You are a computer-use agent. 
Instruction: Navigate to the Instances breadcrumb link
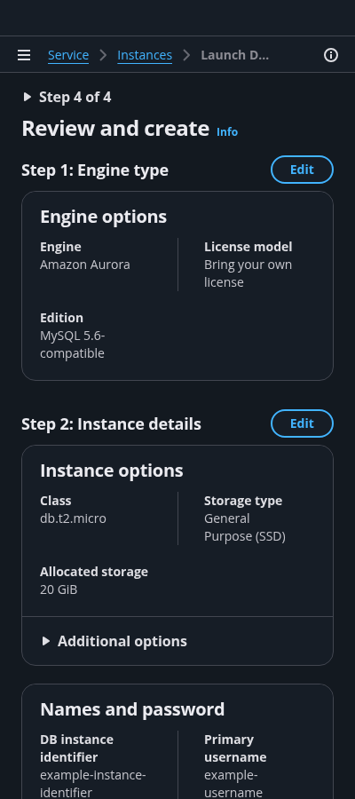145,55
